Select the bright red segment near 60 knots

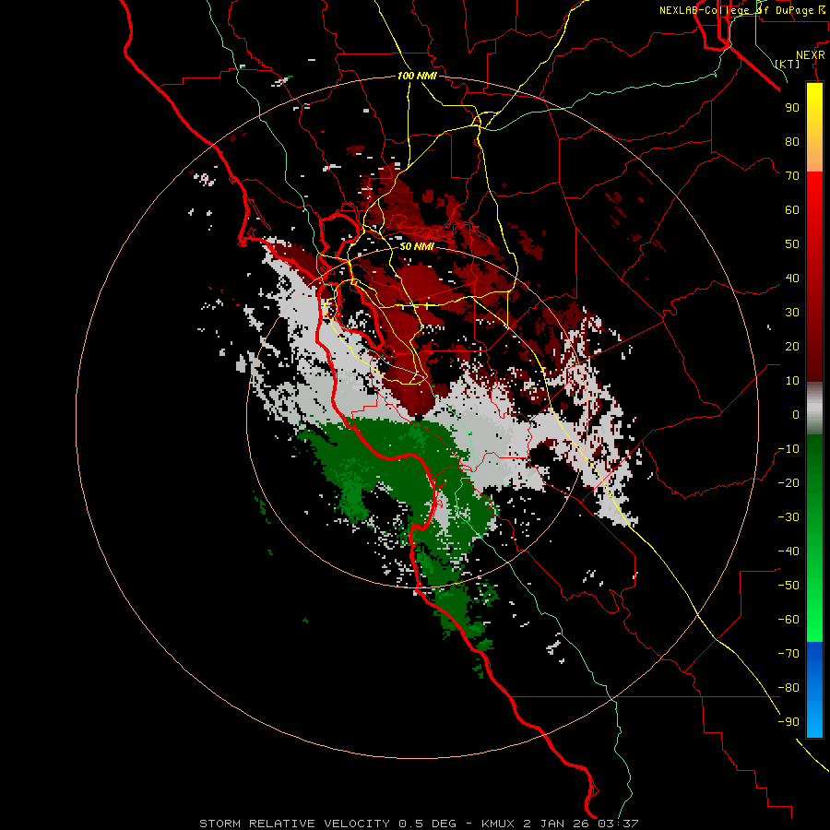click(814, 209)
